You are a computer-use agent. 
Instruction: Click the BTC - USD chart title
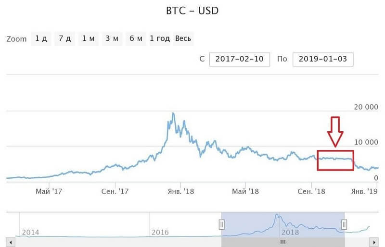pos(192,10)
